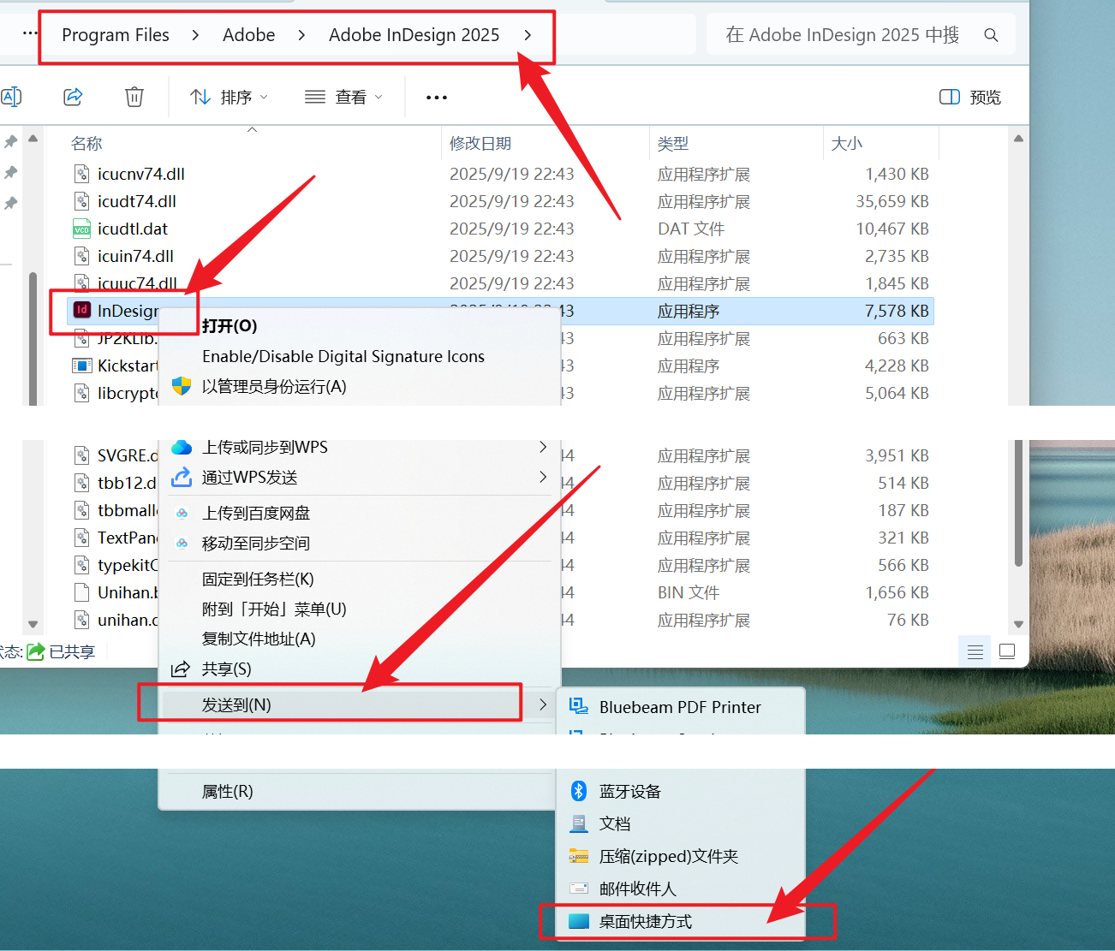Select the icuin74.dll file
The image size is (1115, 951).
point(135,256)
